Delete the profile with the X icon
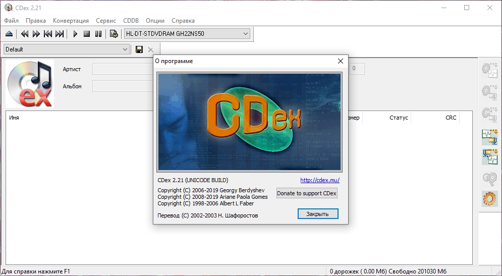The width and height of the screenshot is (502, 276). 151,49
